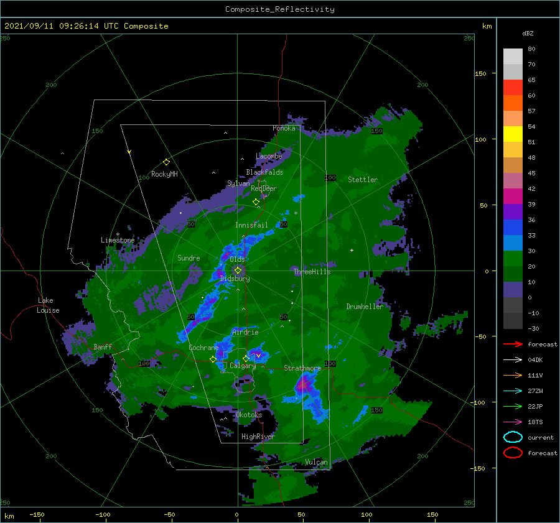Viewport: 560px width, 523px height.
Task: Select the Stettler label
Action: (x=363, y=180)
